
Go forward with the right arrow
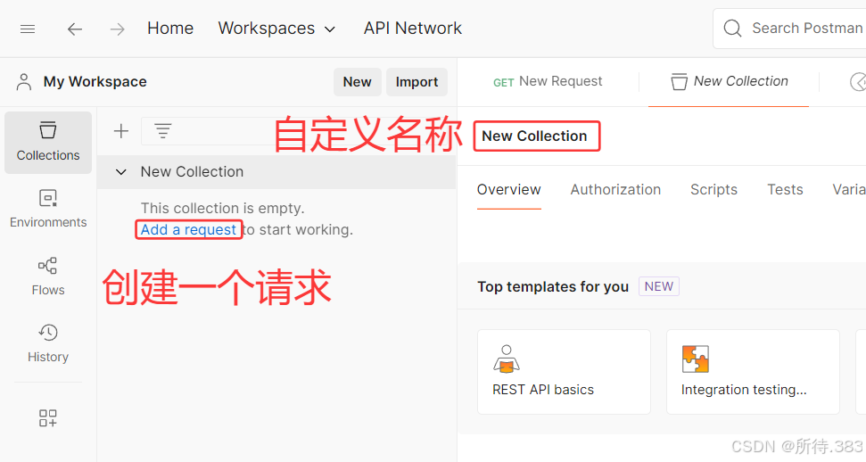117,29
